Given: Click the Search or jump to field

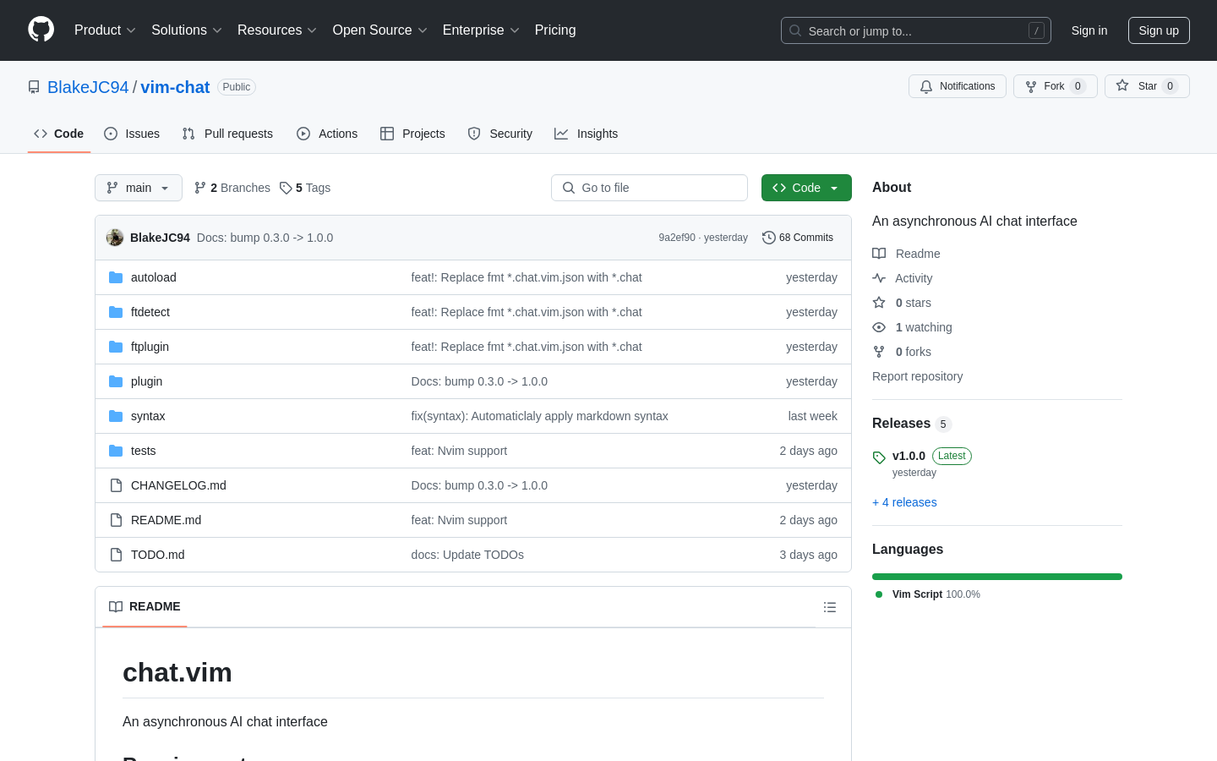Looking at the screenshot, I should click(916, 30).
